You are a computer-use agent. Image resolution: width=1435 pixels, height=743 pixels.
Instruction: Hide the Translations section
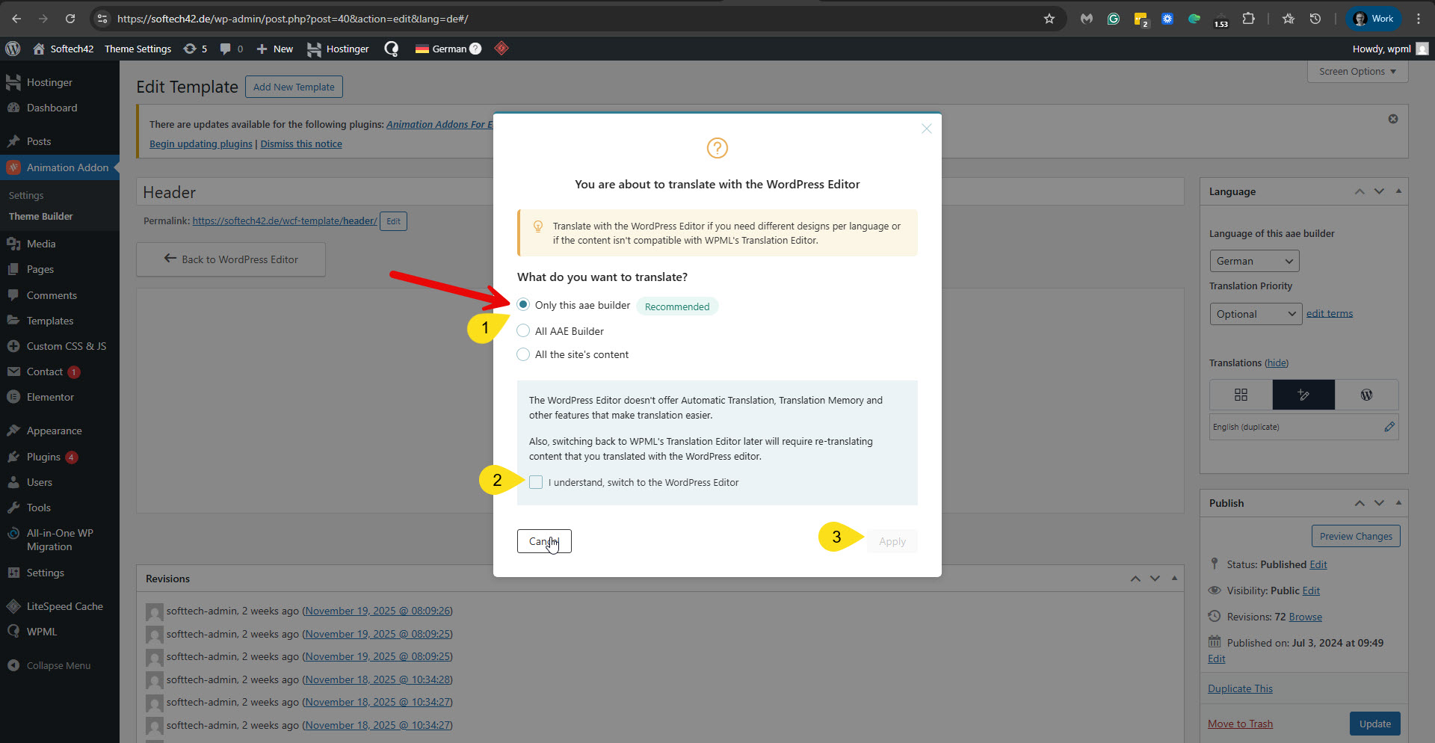(1277, 363)
